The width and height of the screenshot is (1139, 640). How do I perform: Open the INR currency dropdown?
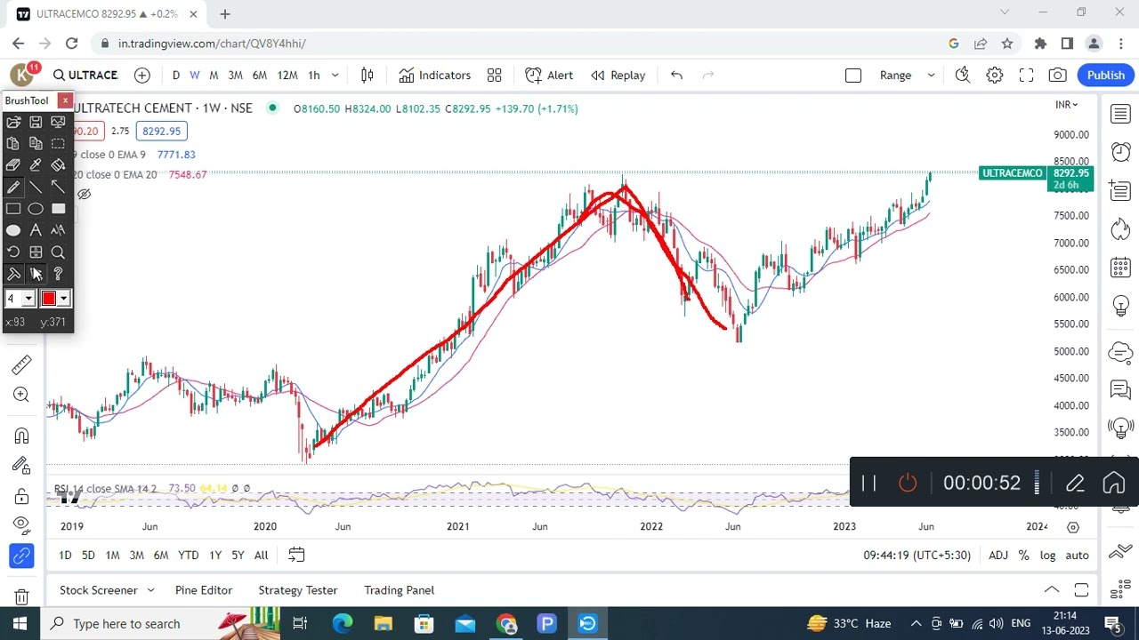pos(1066,105)
